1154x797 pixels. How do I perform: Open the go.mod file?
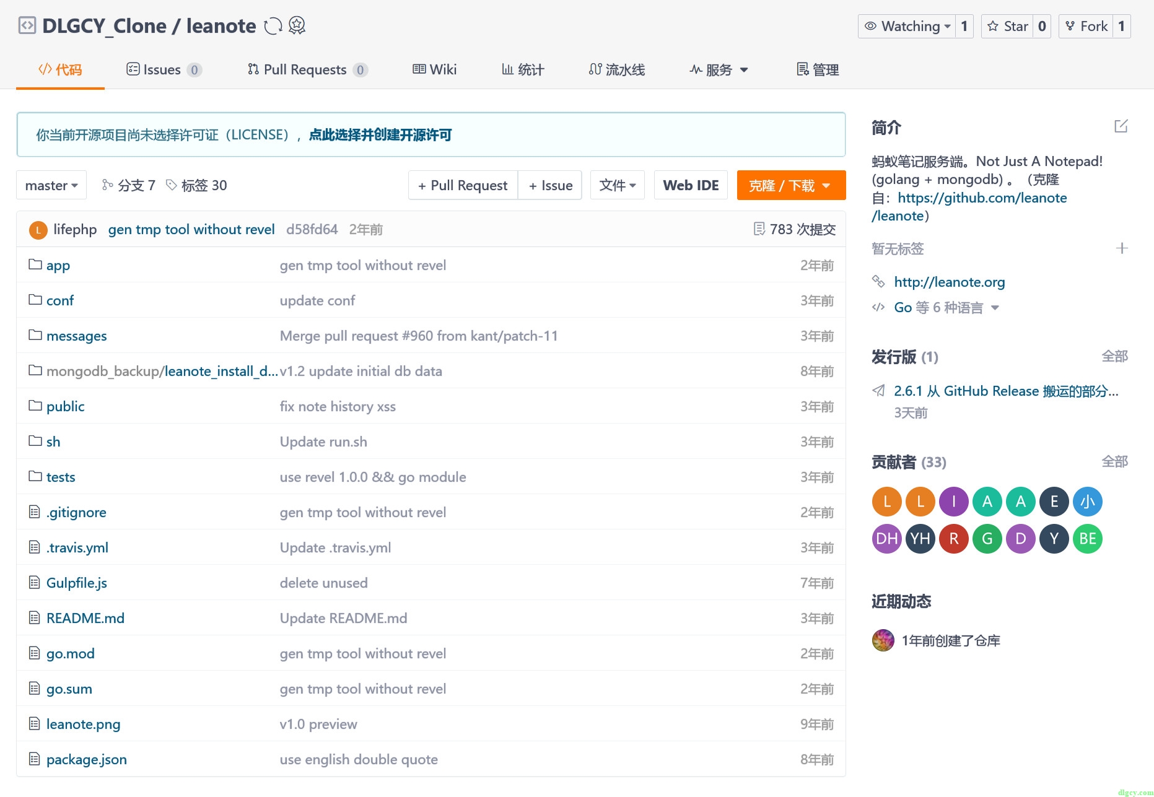coord(70,653)
